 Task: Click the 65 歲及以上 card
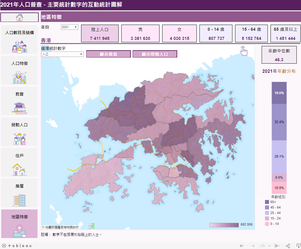click(285, 33)
